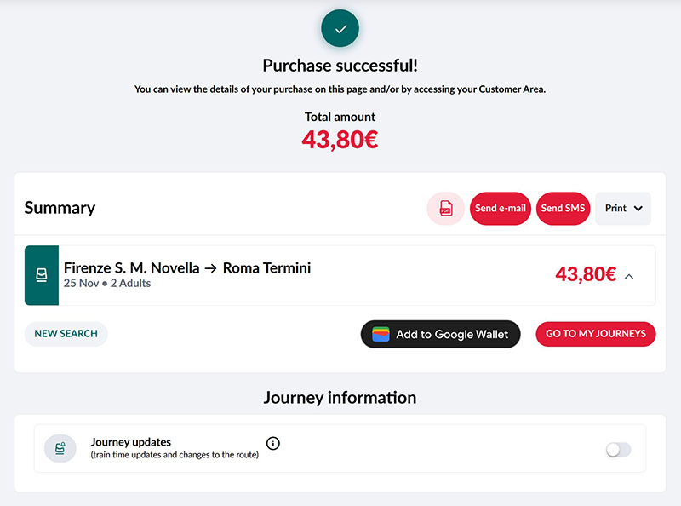The image size is (681, 506).
Task: Open the Journey updates info tooltip
Action: point(273,443)
